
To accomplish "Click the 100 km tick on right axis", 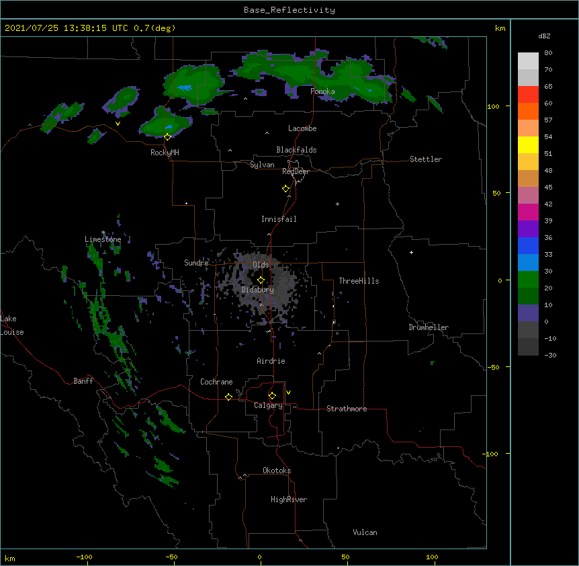I will pos(493,106).
